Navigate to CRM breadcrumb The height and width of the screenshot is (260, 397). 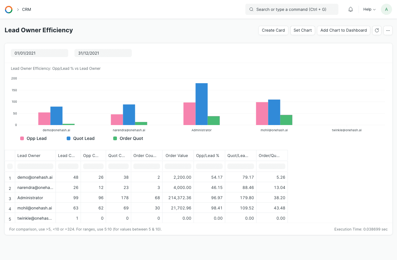[x=26, y=10]
